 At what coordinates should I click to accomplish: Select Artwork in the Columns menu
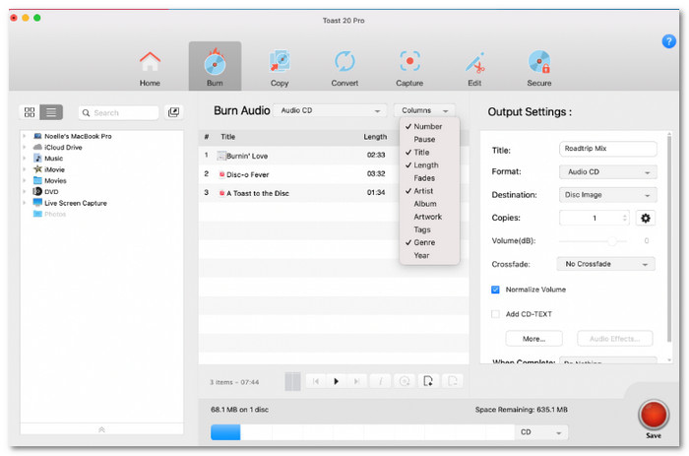[x=427, y=217]
